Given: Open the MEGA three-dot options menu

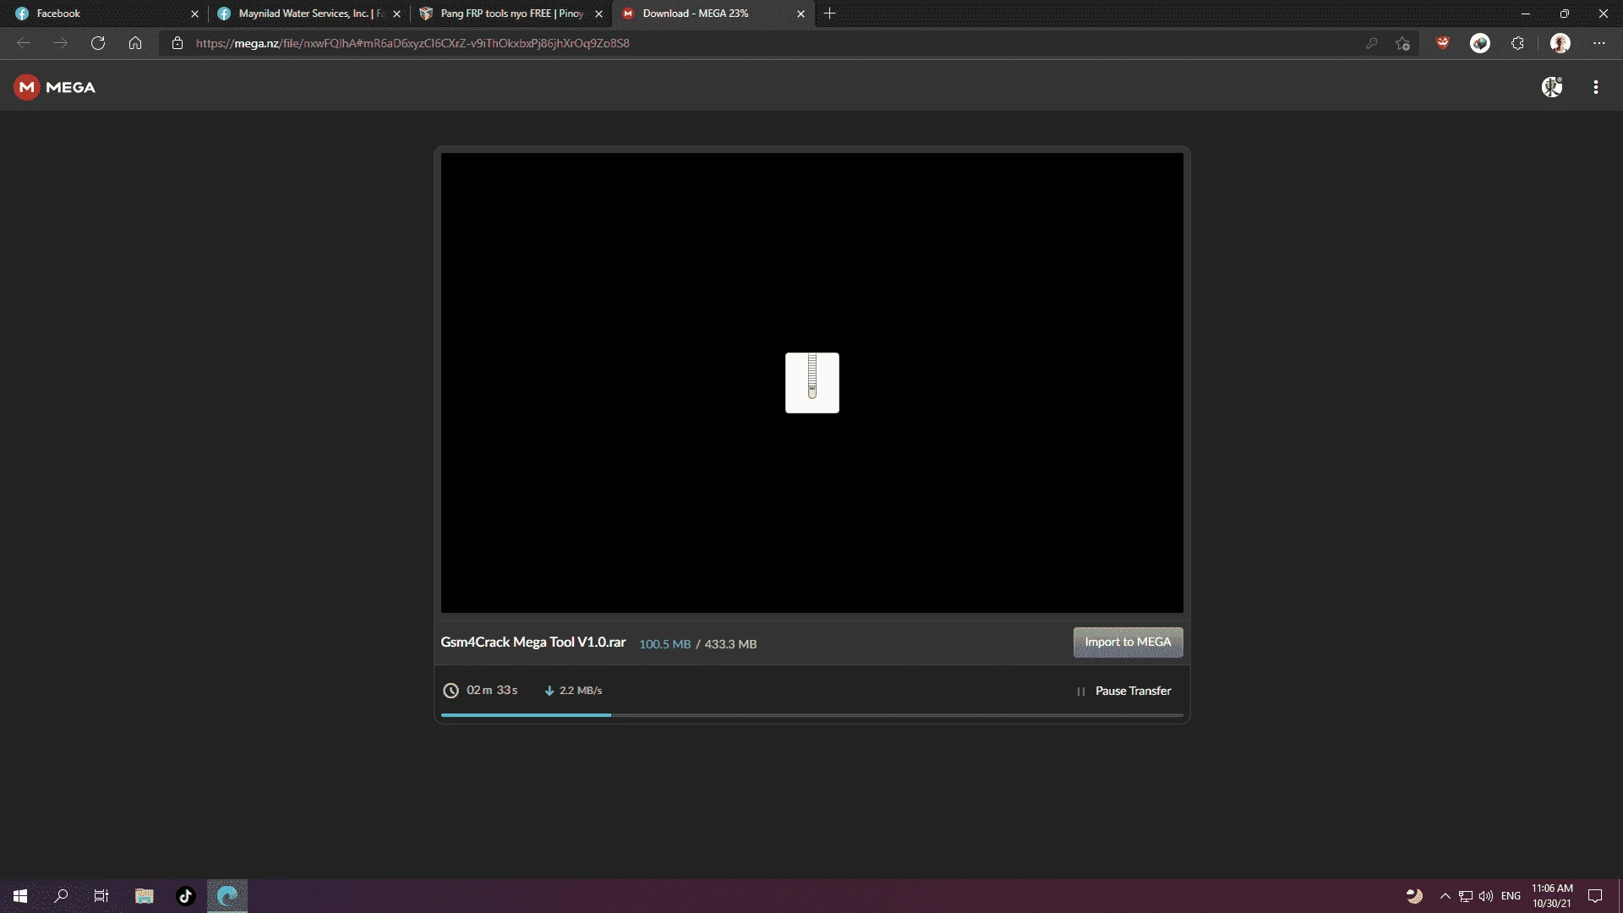Looking at the screenshot, I should (1596, 87).
